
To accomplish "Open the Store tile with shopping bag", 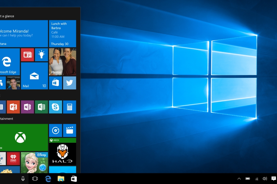I will tap(55, 83).
